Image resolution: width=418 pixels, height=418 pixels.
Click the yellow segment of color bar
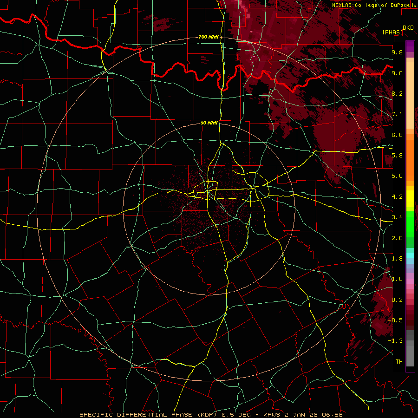tap(410, 199)
